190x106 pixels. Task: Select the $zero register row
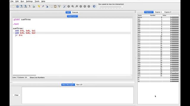(158, 17)
